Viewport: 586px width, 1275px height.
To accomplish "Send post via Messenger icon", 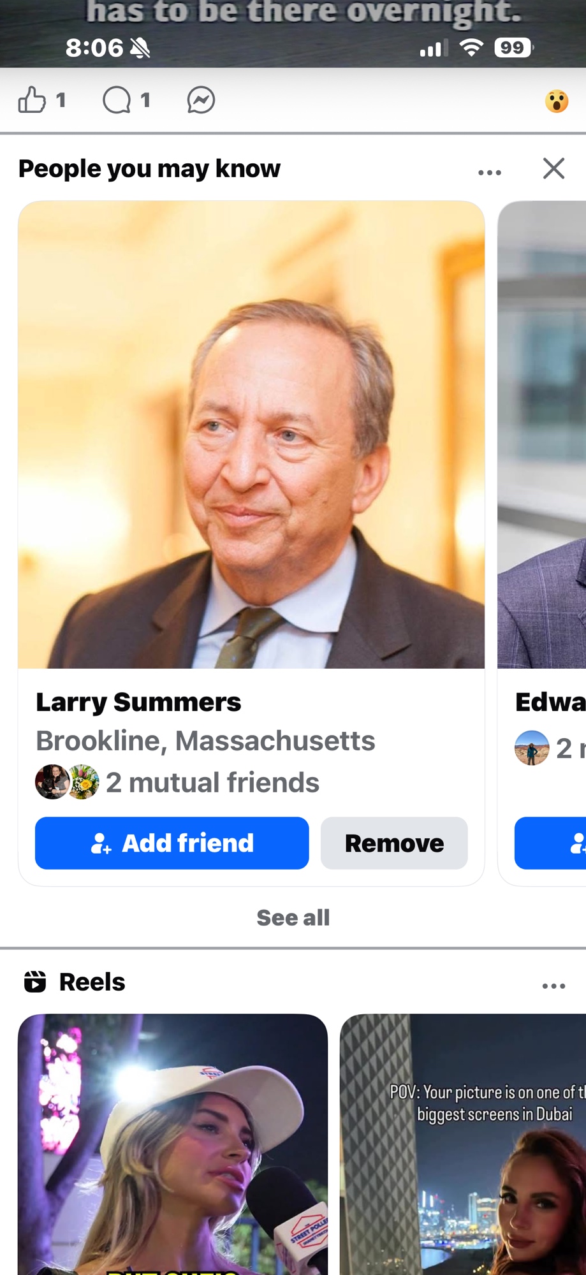I will click(201, 100).
